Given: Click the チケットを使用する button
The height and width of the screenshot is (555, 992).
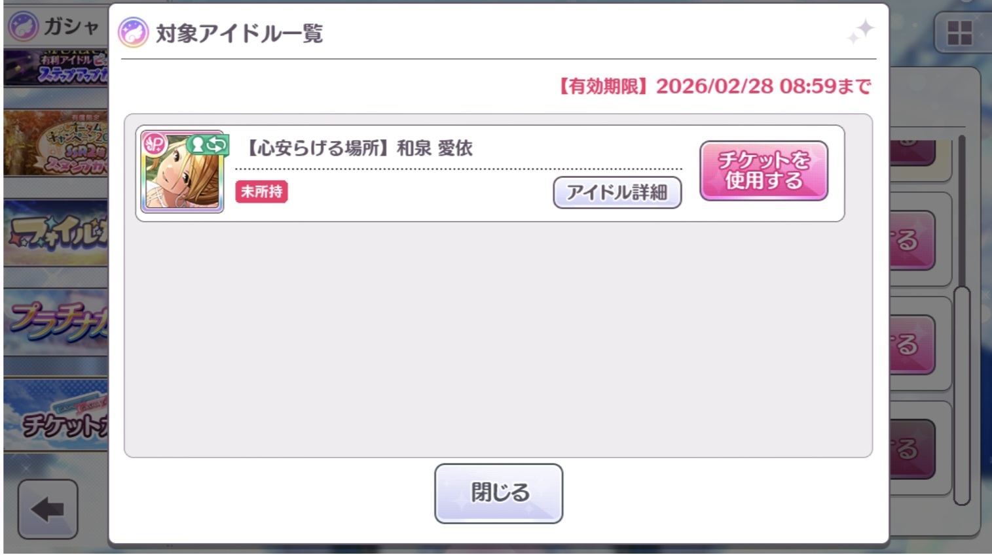Looking at the screenshot, I should [x=763, y=171].
